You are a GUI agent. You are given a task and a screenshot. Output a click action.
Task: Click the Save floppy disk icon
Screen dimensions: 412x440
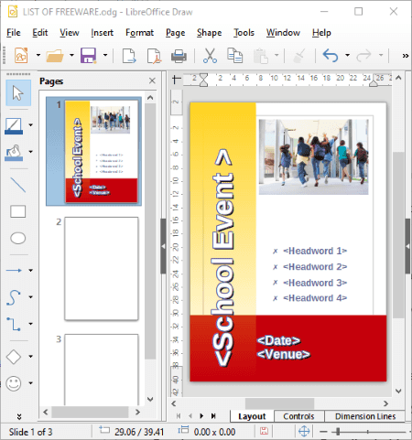[89, 56]
